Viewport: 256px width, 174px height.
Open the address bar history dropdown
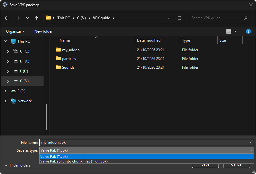click(169, 18)
